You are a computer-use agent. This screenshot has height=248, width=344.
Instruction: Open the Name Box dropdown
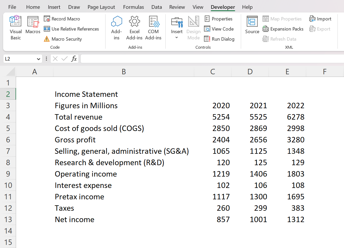coord(39,59)
